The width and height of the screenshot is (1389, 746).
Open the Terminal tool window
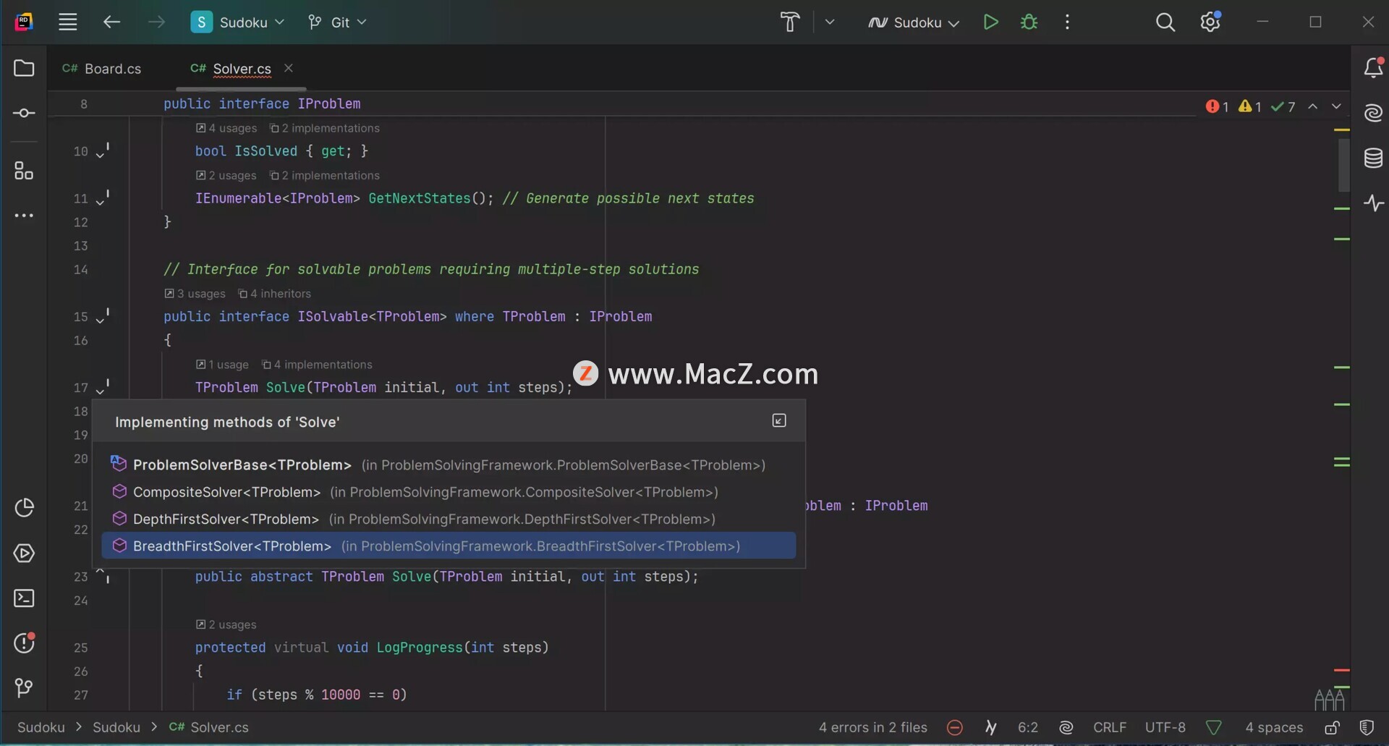coord(24,598)
